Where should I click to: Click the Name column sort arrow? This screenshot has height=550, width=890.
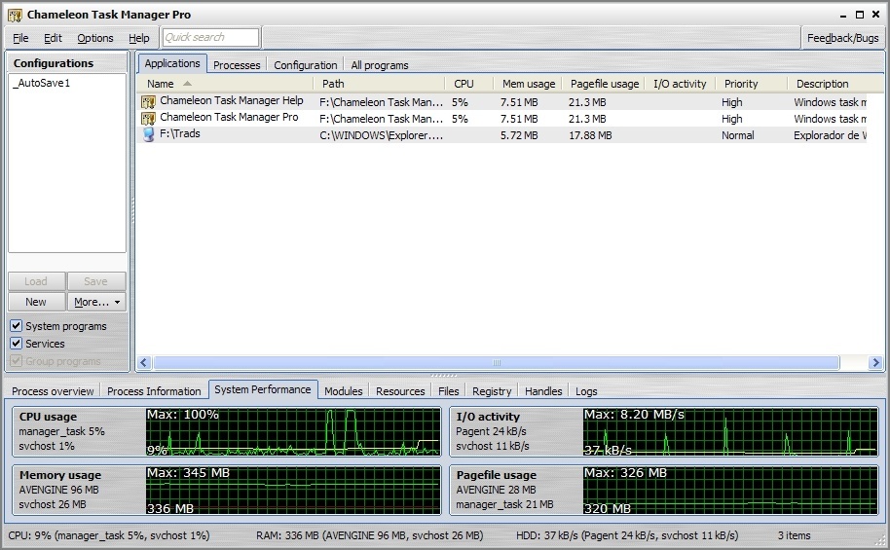pyautogui.click(x=187, y=84)
